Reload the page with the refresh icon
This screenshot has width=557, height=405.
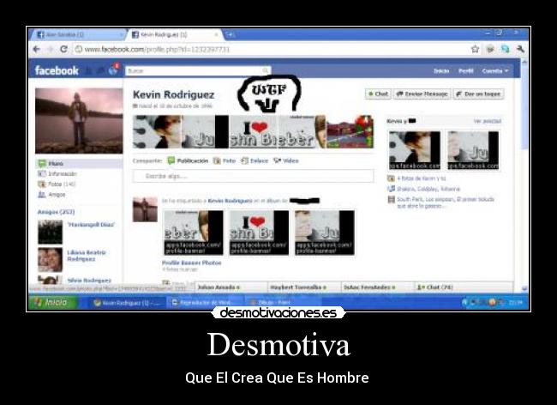[x=63, y=50]
